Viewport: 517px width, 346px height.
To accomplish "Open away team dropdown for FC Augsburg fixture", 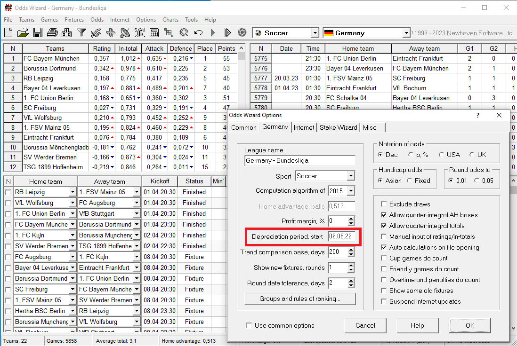I will pyautogui.click(x=137, y=203).
